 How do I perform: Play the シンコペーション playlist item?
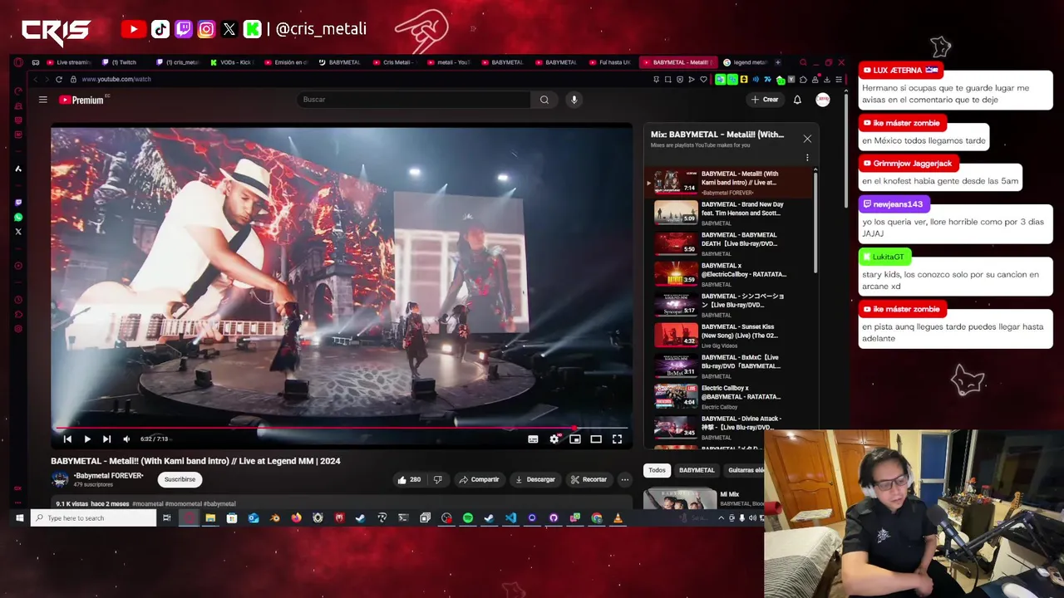[x=730, y=305]
